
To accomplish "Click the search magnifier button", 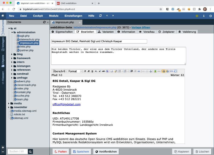I will (30, 152).
